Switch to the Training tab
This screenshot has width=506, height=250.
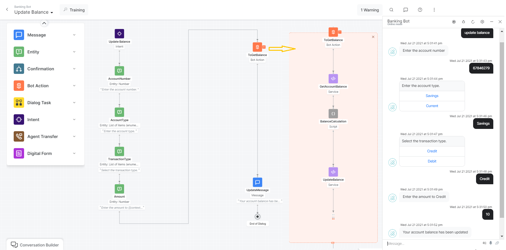74,10
